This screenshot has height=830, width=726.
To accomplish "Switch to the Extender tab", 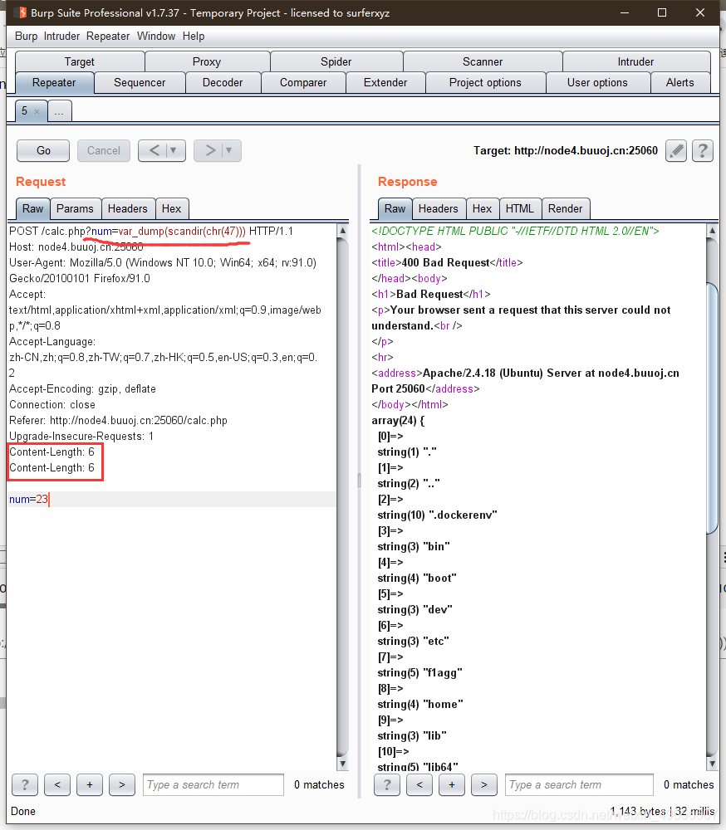I will tap(385, 82).
